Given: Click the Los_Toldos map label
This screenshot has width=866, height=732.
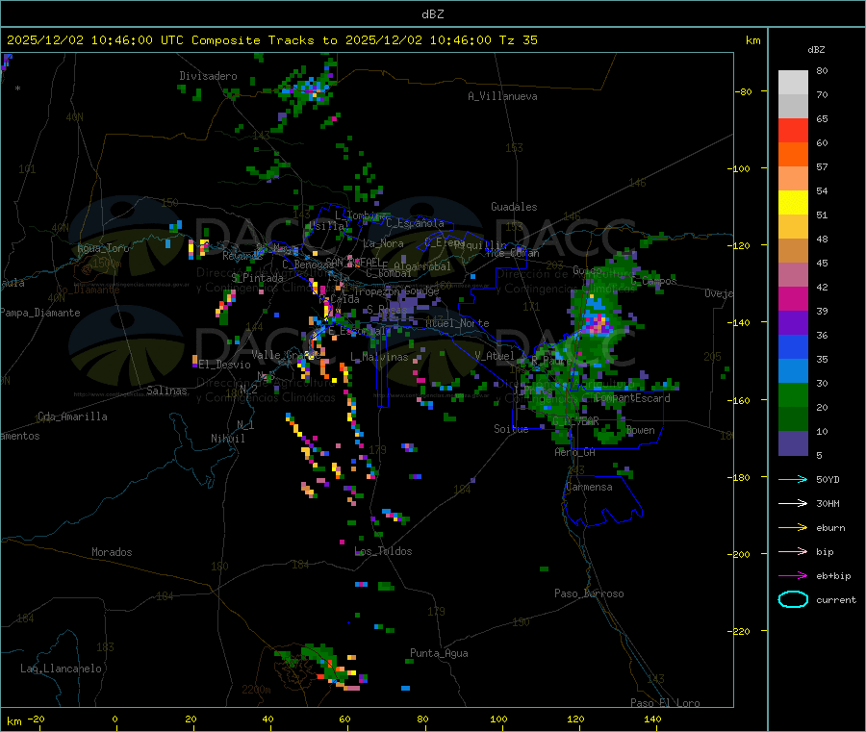Looking at the screenshot, I should [383, 551].
